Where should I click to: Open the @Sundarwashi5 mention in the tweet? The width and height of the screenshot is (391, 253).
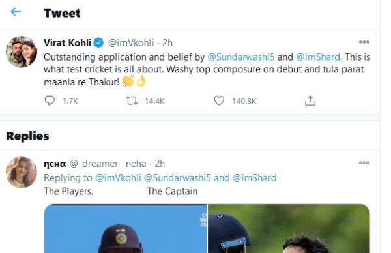click(241, 57)
